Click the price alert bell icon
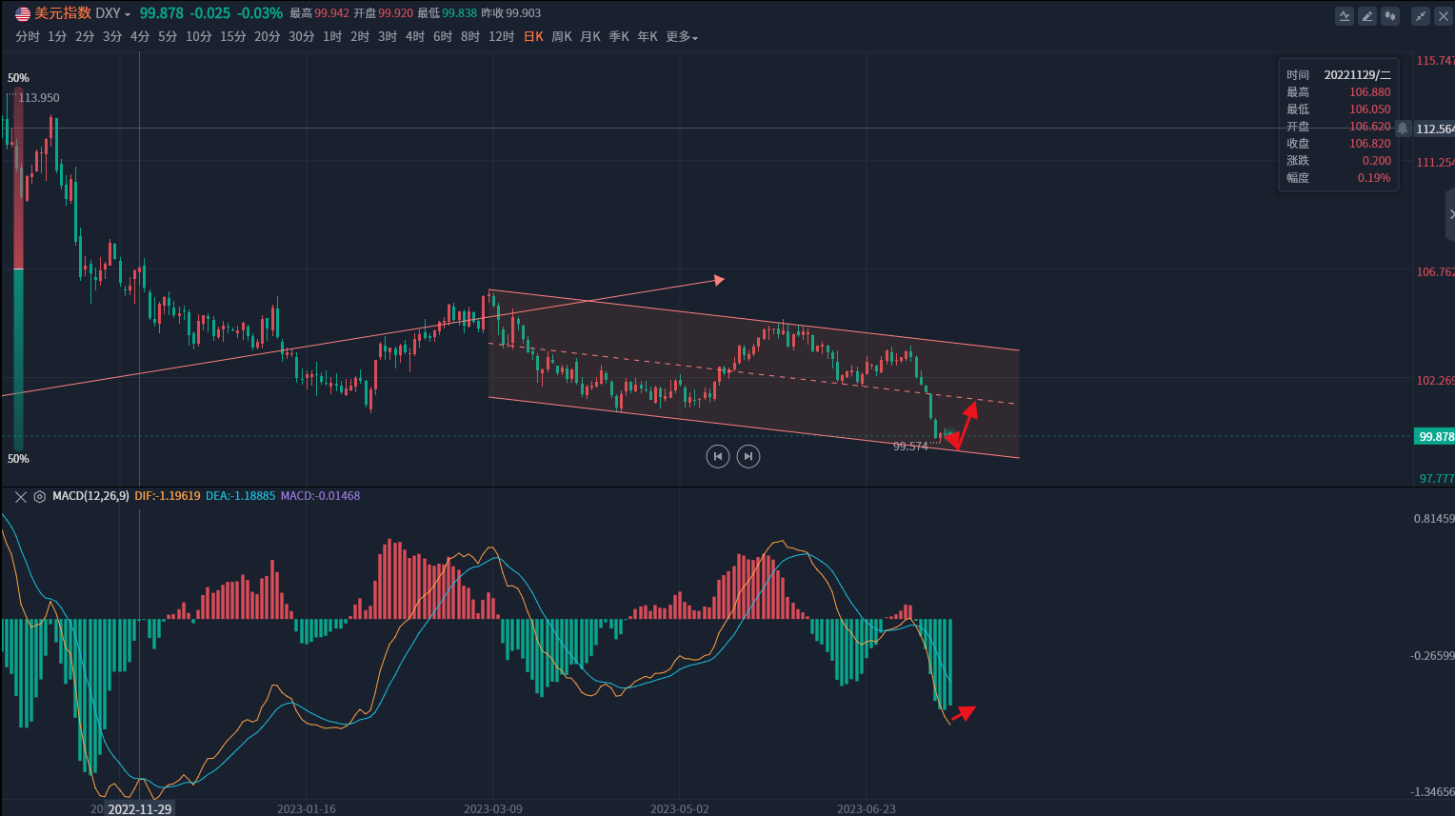This screenshot has width=1455, height=816. (1403, 129)
